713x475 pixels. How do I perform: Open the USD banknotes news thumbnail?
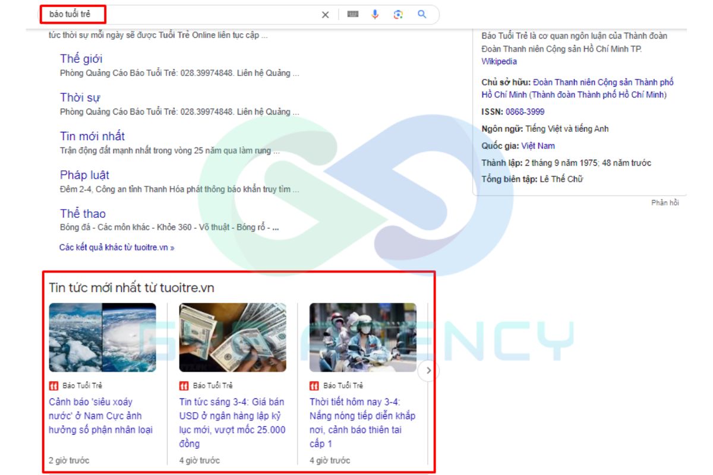[233, 337]
